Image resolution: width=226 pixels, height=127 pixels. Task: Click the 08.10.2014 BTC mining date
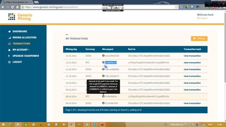coord(71,96)
